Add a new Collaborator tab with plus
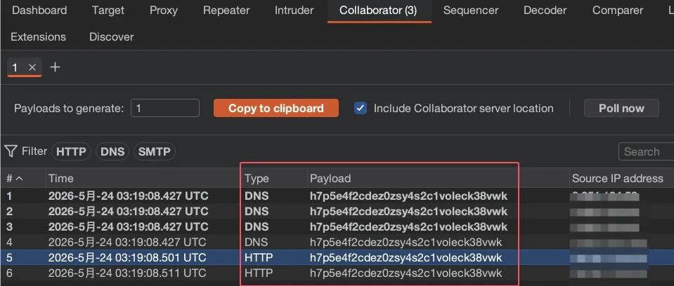 click(55, 67)
